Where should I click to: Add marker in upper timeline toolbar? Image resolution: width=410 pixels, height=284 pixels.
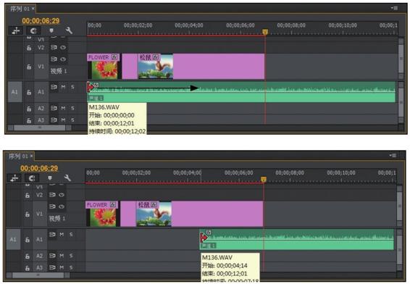51,30
